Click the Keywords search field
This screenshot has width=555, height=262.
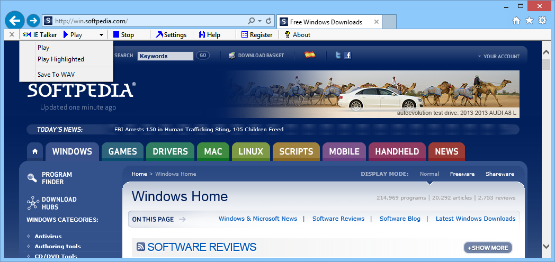coord(165,56)
